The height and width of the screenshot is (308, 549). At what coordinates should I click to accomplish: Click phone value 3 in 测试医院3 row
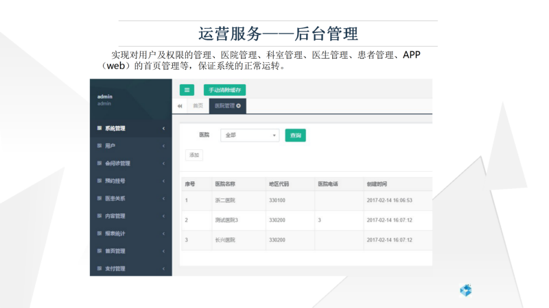(319, 220)
